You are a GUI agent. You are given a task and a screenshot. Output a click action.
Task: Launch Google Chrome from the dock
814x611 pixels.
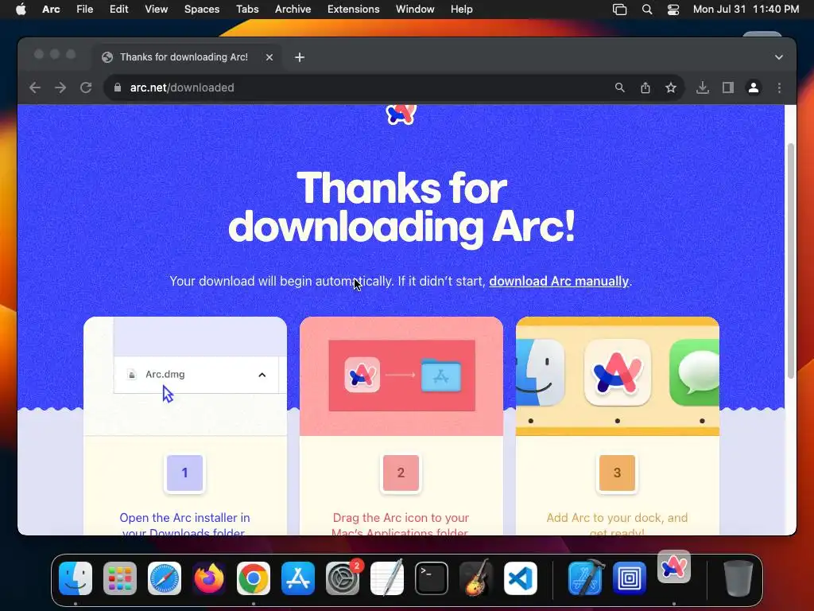254,578
